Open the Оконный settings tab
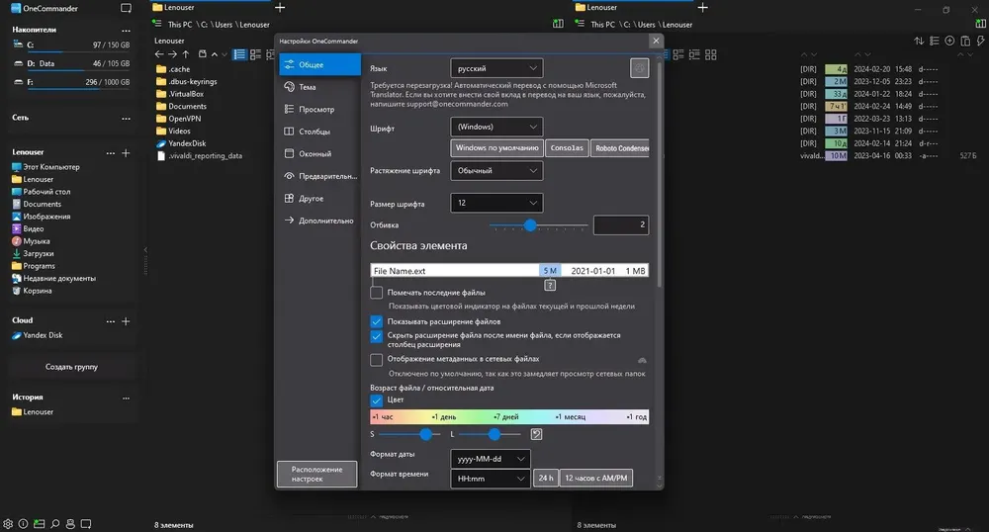The width and height of the screenshot is (989, 532). click(x=319, y=153)
